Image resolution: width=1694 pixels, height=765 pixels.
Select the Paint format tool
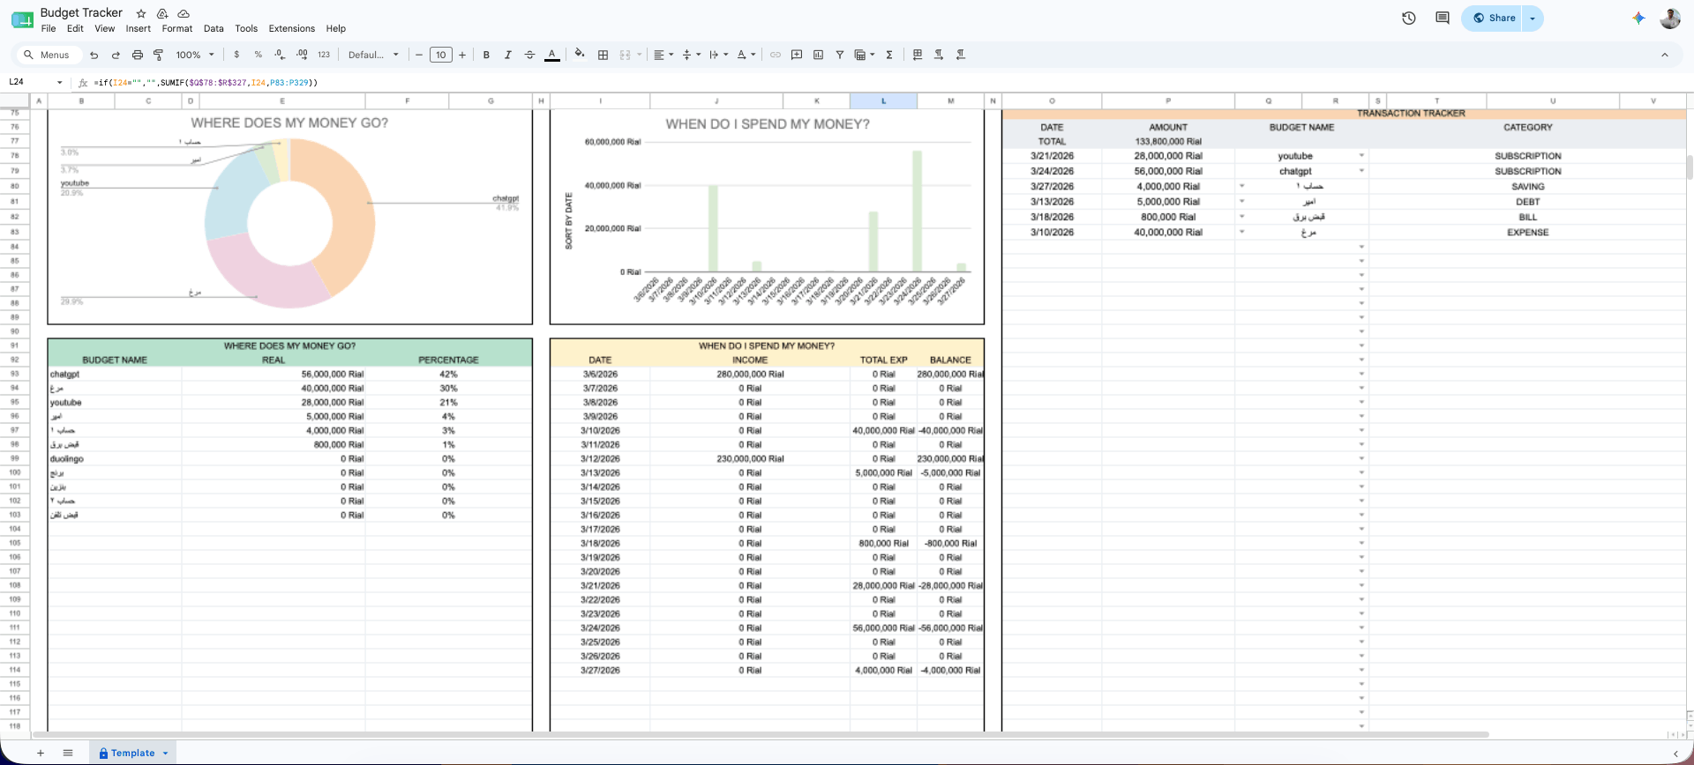click(x=159, y=55)
